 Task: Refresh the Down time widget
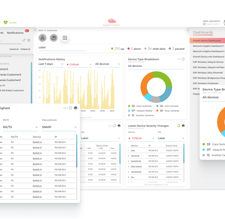[x=115, y=126]
